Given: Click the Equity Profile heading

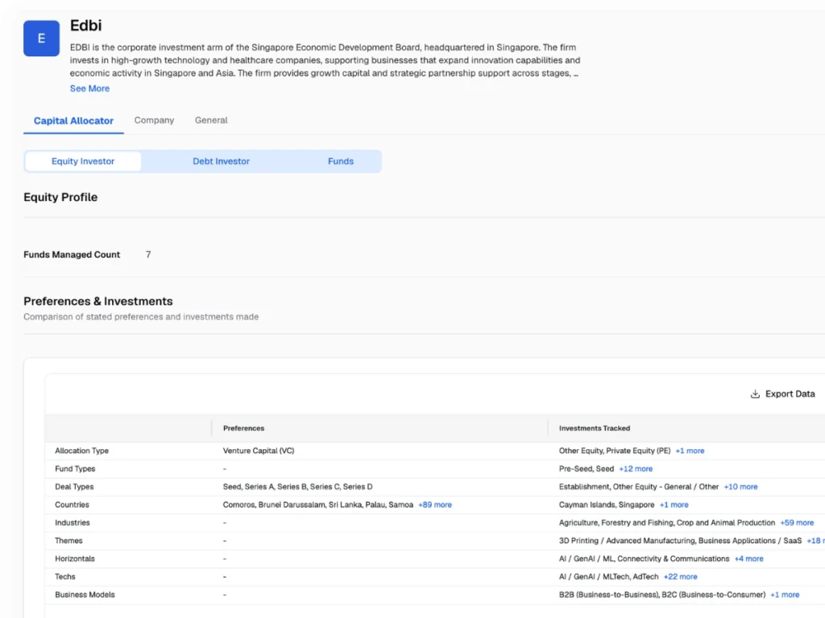Looking at the screenshot, I should (x=60, y=197).
